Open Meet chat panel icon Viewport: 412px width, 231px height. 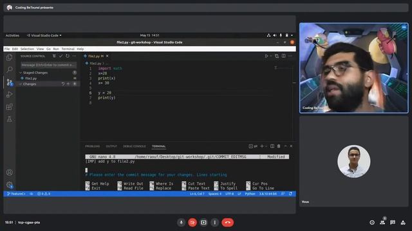click(x=393, y=223)
